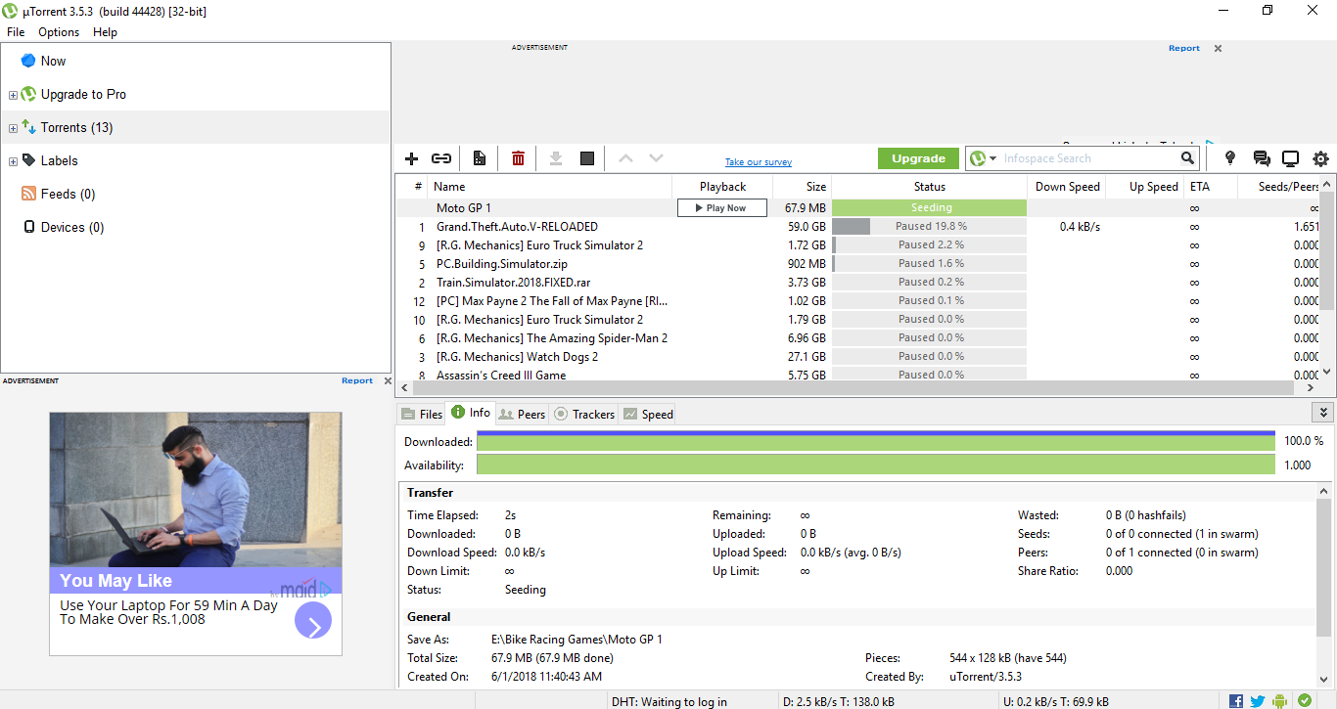Open search provider dropdown arrow

pyautogui.click(x=992, y=158)
